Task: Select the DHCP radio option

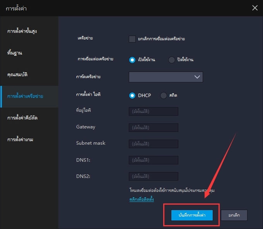Action: click(x=132, y=95)
